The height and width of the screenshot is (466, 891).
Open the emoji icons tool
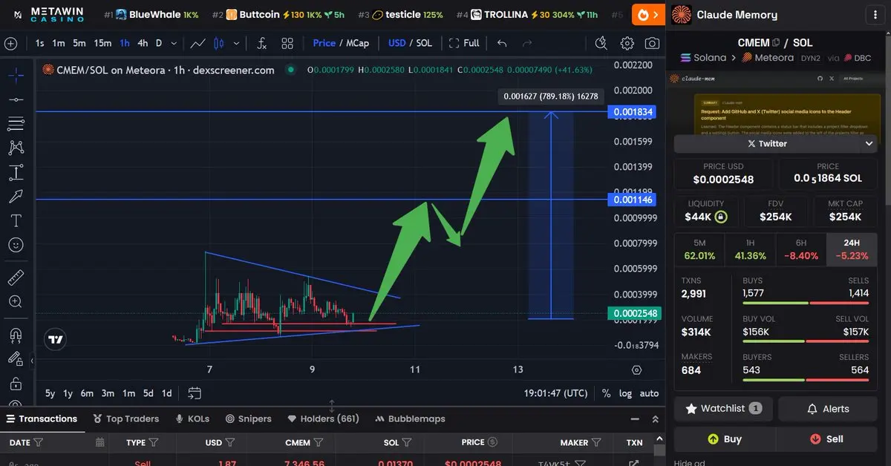(x=16, y=244)
